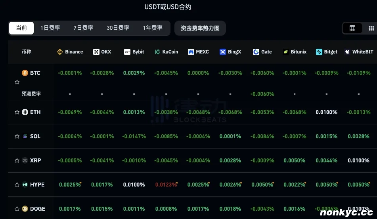The width and height of the screenshot is (377, 219).
Task: Star the SOL row as favorite
Action: pyautogui.click(x=17, y=137)
